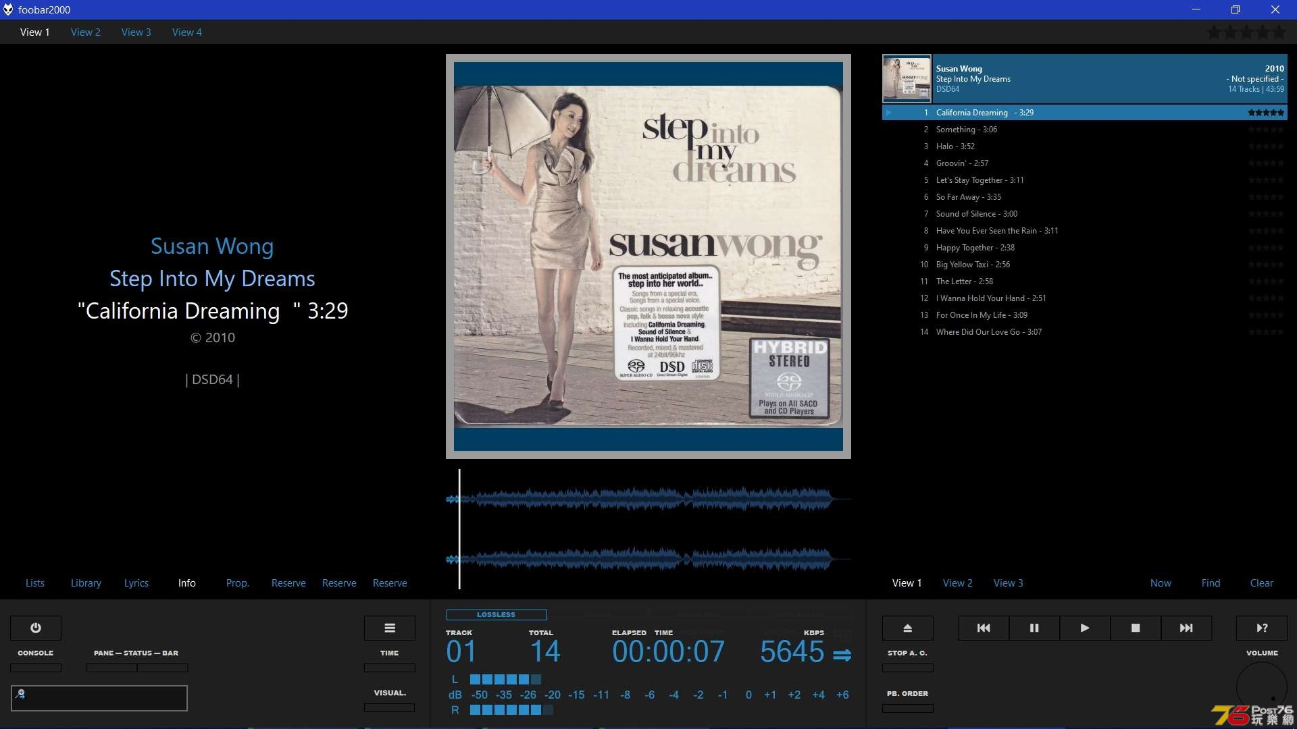Open the Lyrics tab
The image size is (1297, 729).
(136, 583)
